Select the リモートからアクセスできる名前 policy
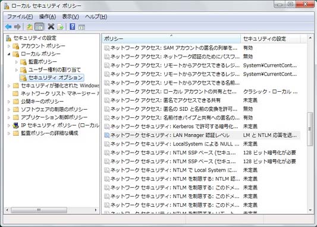Image resolution: width=317 pixels, height=227 pixels. point(201,83)
